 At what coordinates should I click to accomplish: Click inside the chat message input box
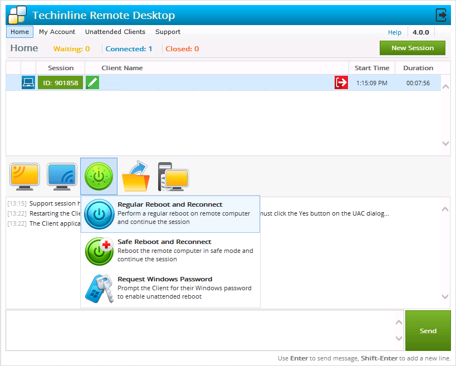(200, 330)
